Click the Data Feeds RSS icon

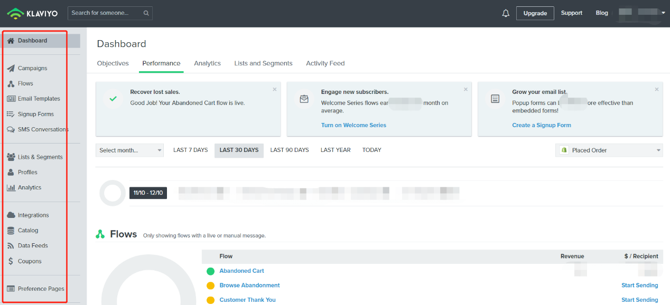(x=11, y=246)
